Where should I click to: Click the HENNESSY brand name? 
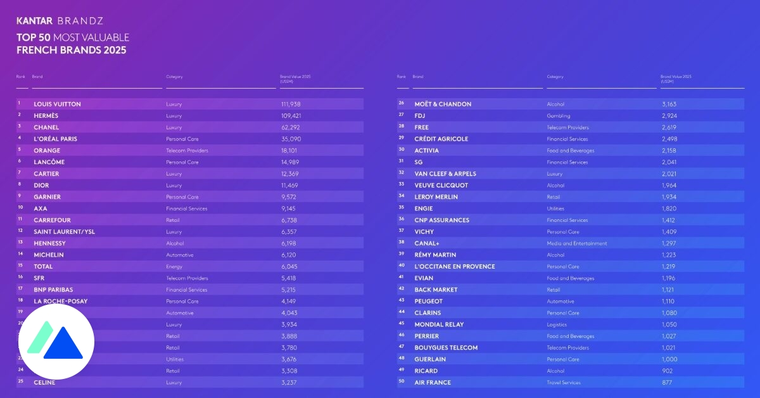pos(49,243)
